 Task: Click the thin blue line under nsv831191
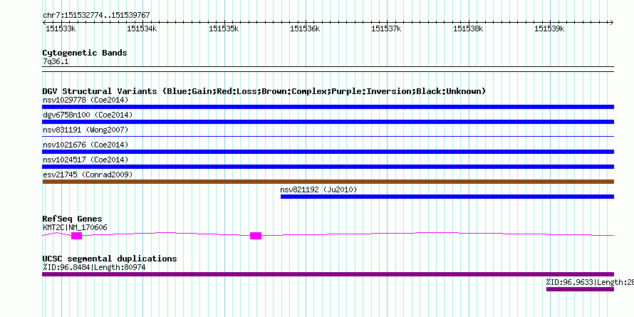[328, 137]
